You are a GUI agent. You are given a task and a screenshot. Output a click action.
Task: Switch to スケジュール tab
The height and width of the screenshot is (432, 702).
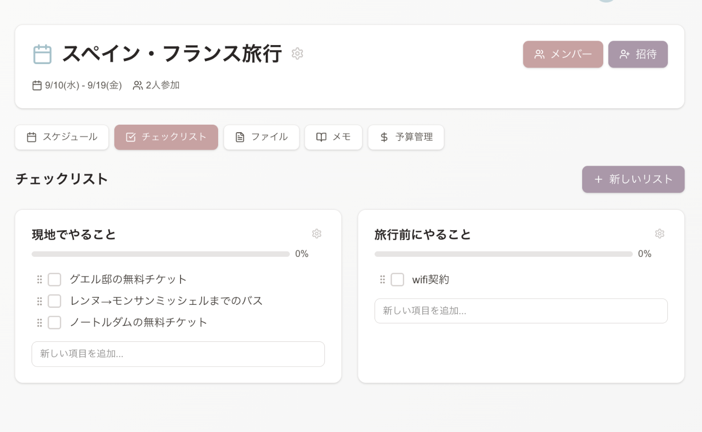[x=62, y=137]
